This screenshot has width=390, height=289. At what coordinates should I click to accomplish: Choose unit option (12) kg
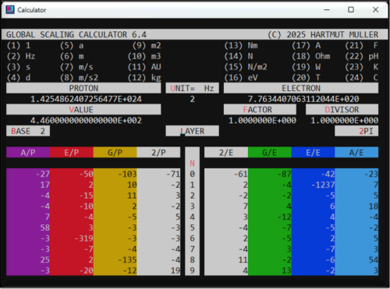click(x=144, y=78)
